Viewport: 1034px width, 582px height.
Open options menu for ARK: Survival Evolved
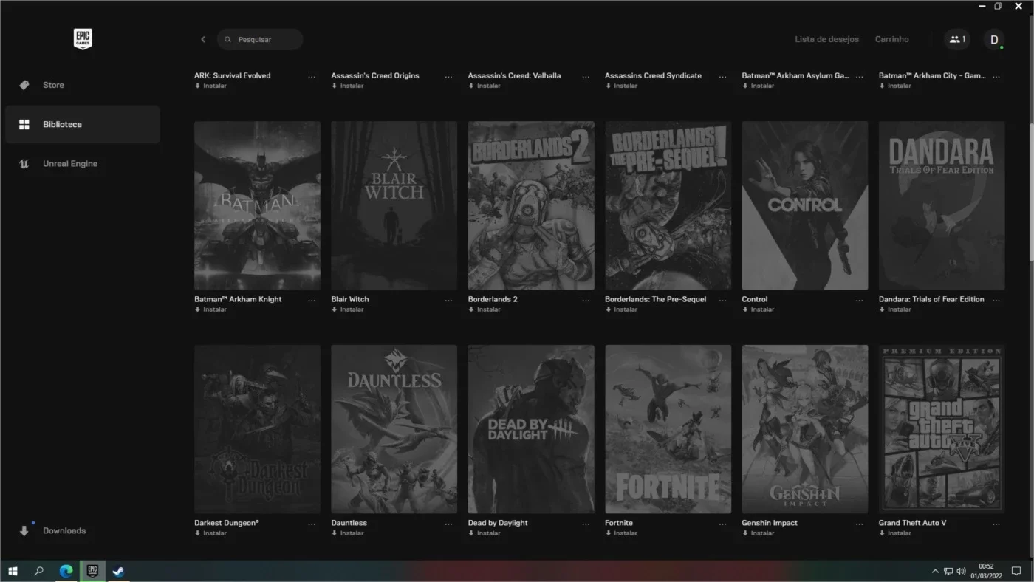pyautogui.click(x=312, y=76)
